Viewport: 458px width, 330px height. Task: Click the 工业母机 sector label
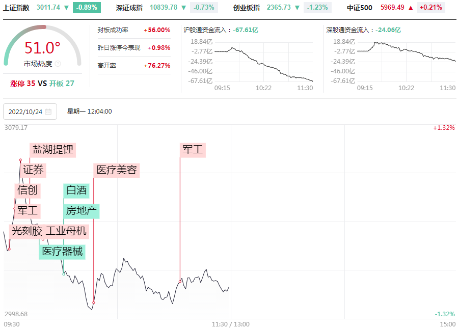point(66,231)
